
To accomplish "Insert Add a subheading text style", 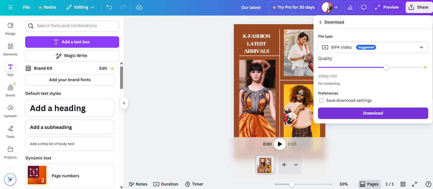I will (x=70, y=127).
